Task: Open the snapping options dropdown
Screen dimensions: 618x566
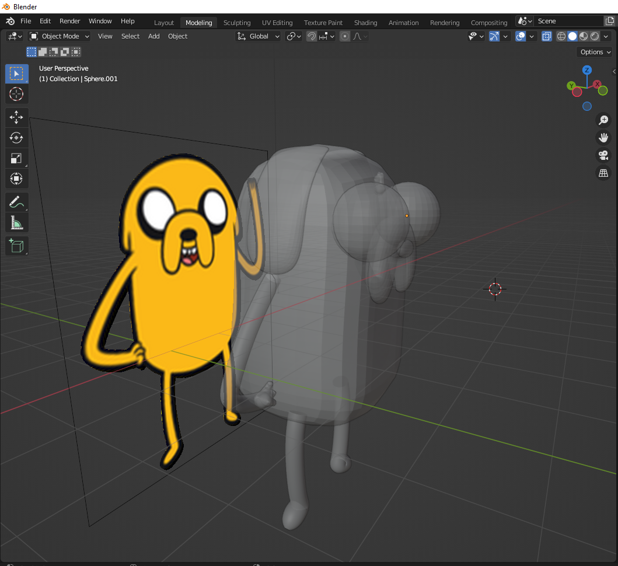Action: click(327, 36)
